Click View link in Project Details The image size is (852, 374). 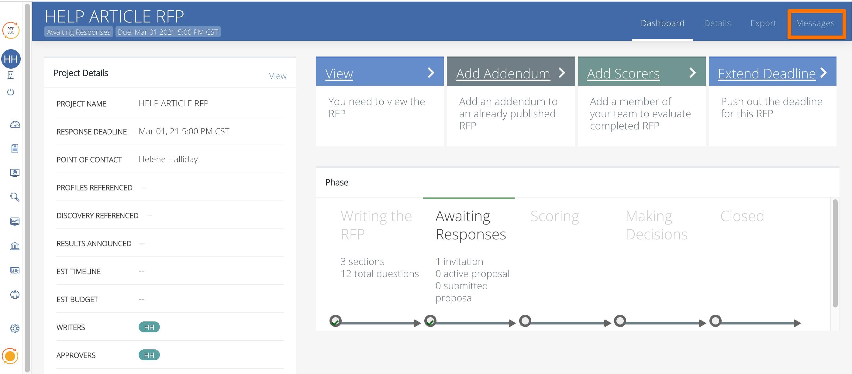tap(277, 76)
